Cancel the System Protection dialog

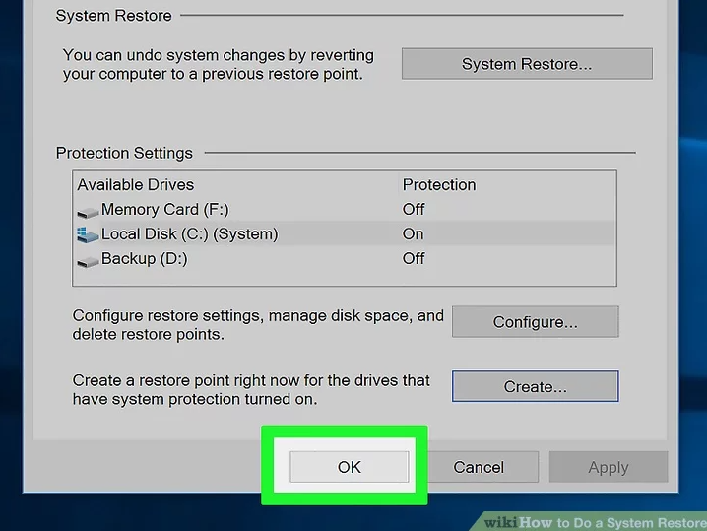(480, 467)
